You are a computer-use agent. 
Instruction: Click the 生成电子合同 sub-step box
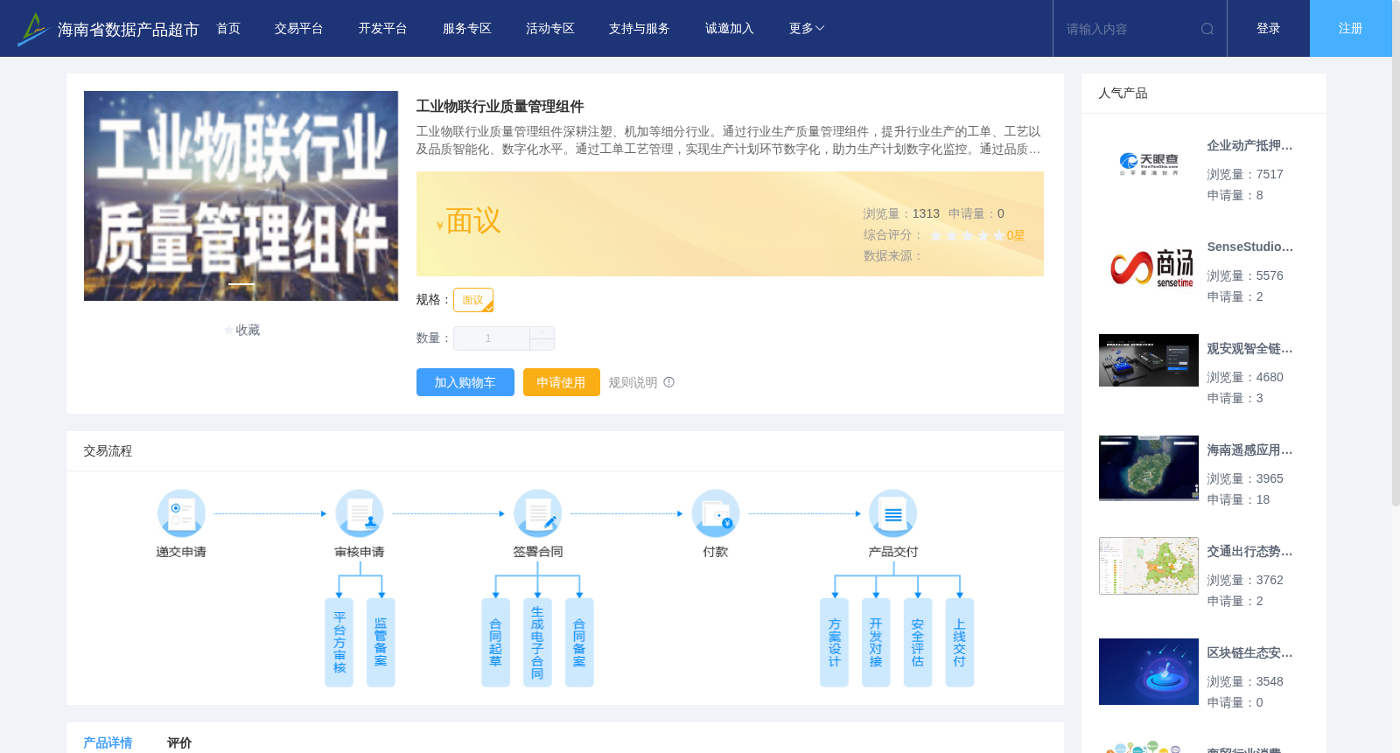[x=537, y=643]
